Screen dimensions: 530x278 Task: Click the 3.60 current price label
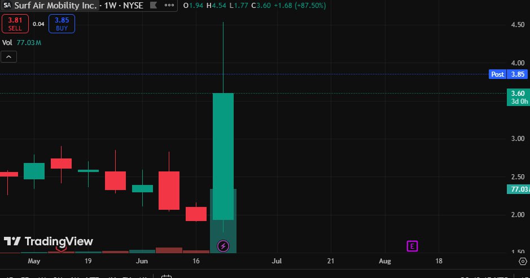(x=518, y=98)
